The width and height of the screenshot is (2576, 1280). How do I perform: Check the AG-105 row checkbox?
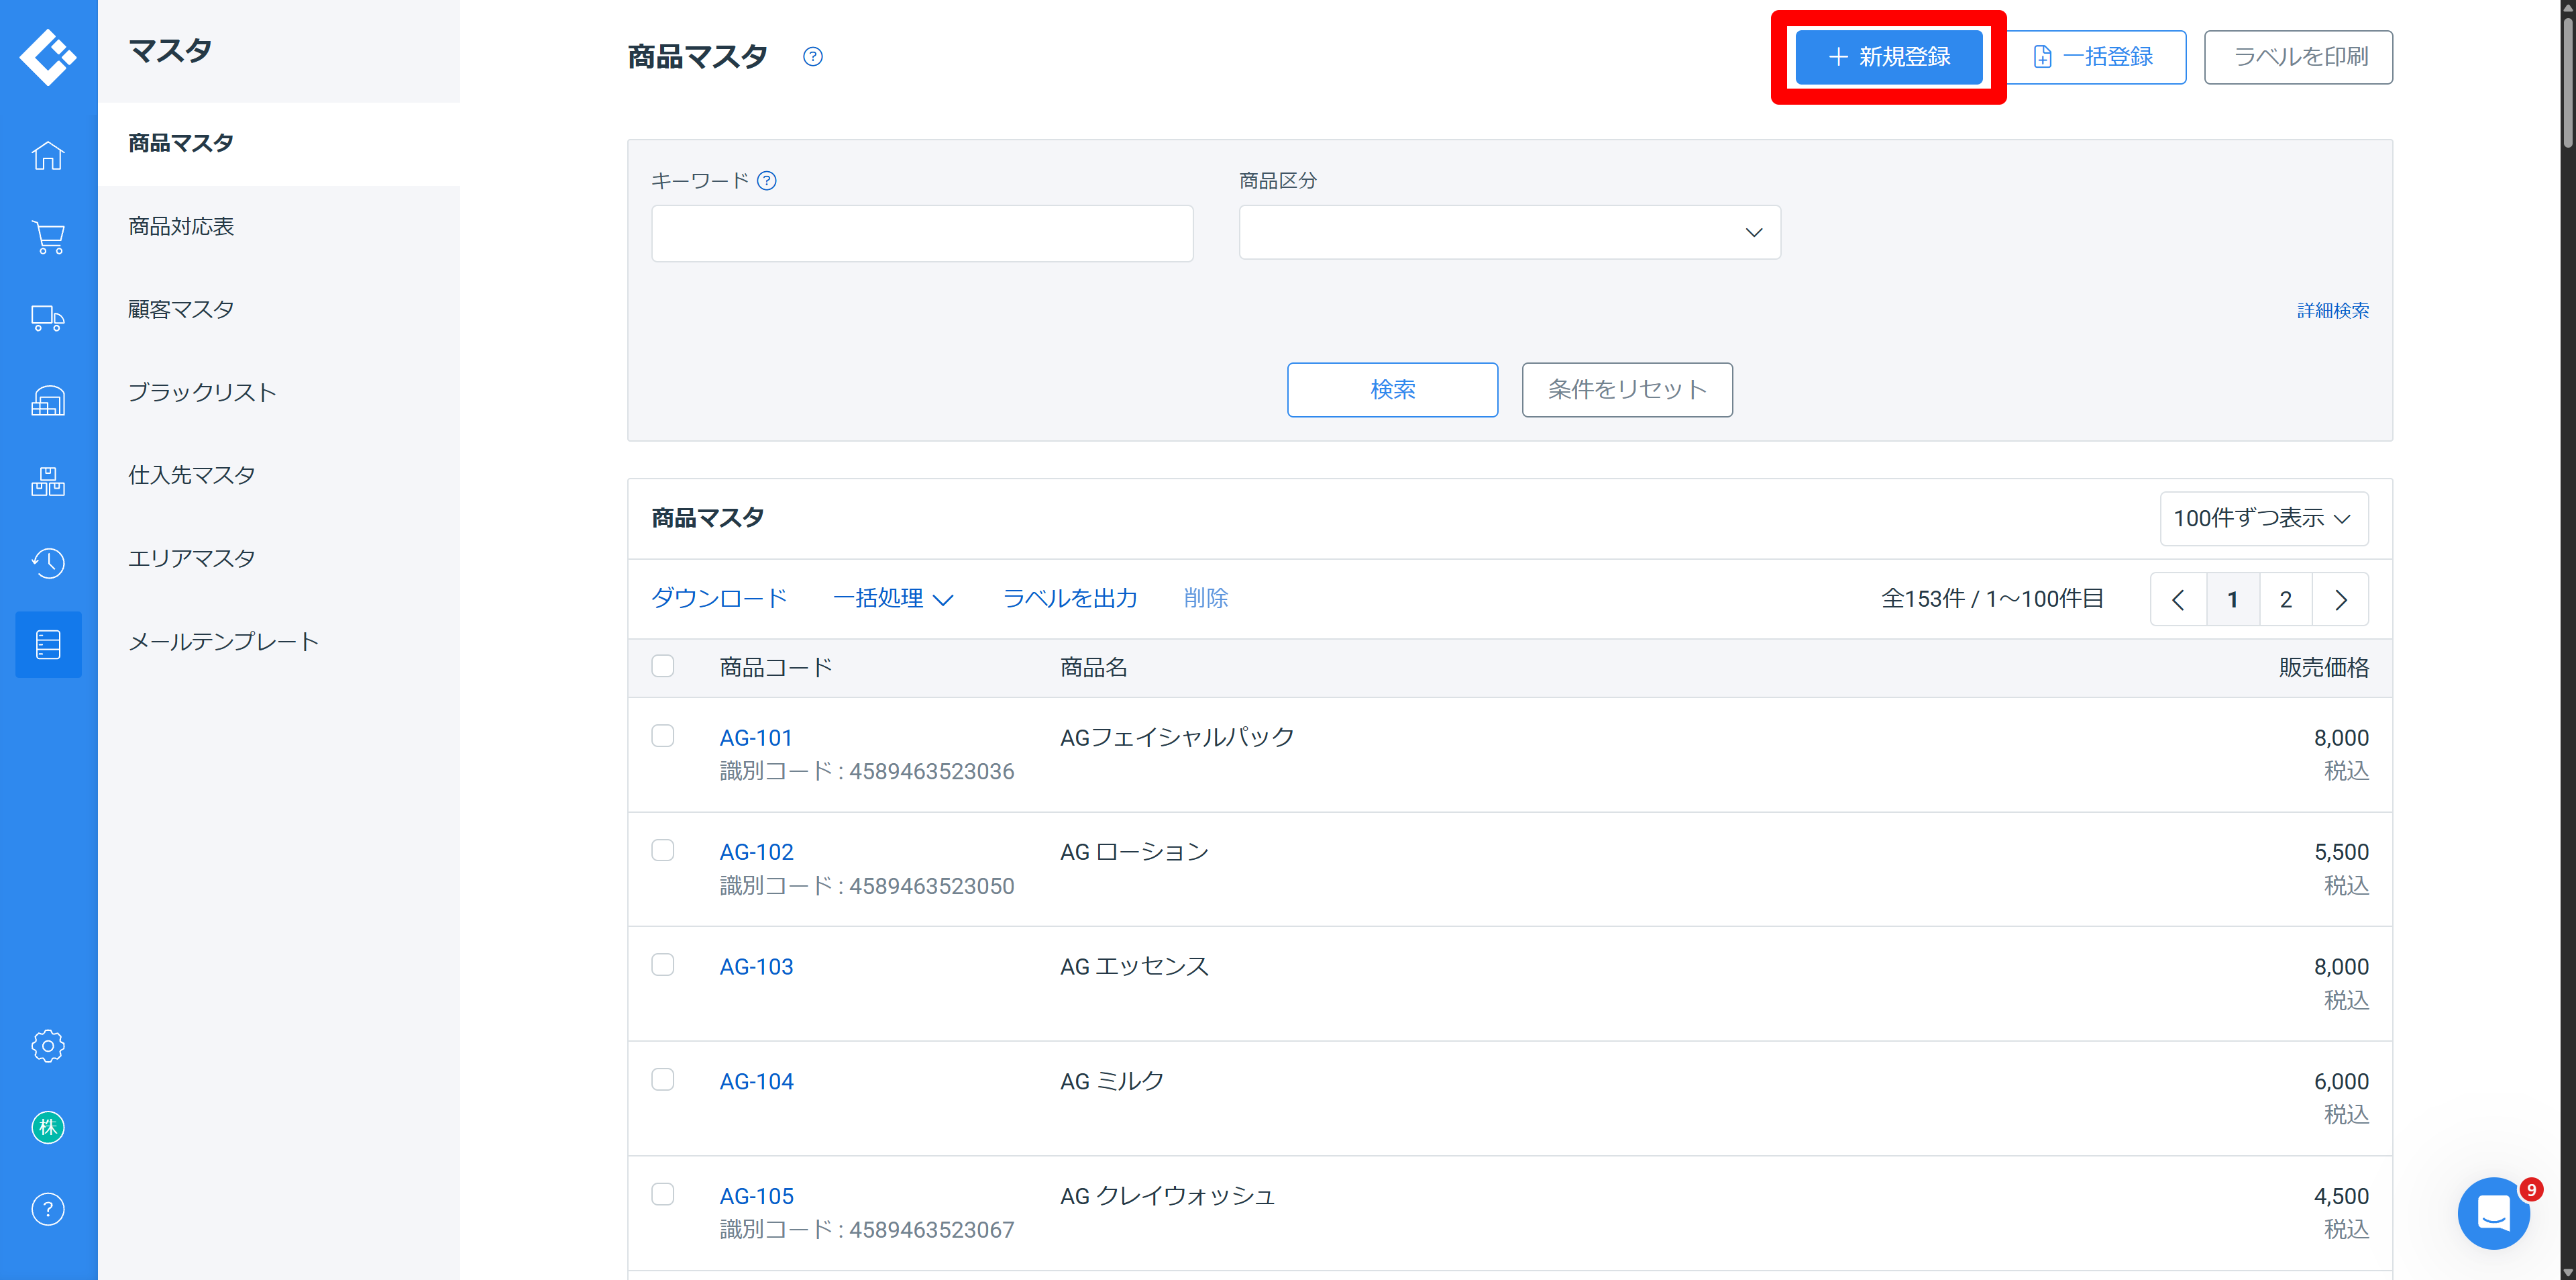coord(663,1195)
